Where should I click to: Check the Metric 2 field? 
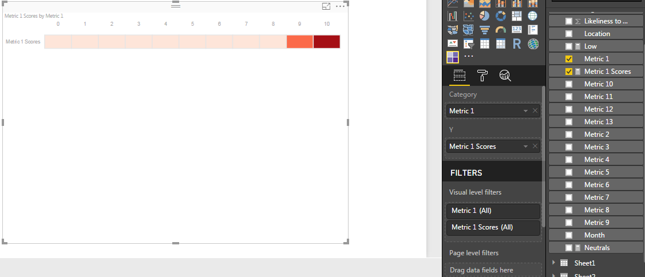(569, 134)
